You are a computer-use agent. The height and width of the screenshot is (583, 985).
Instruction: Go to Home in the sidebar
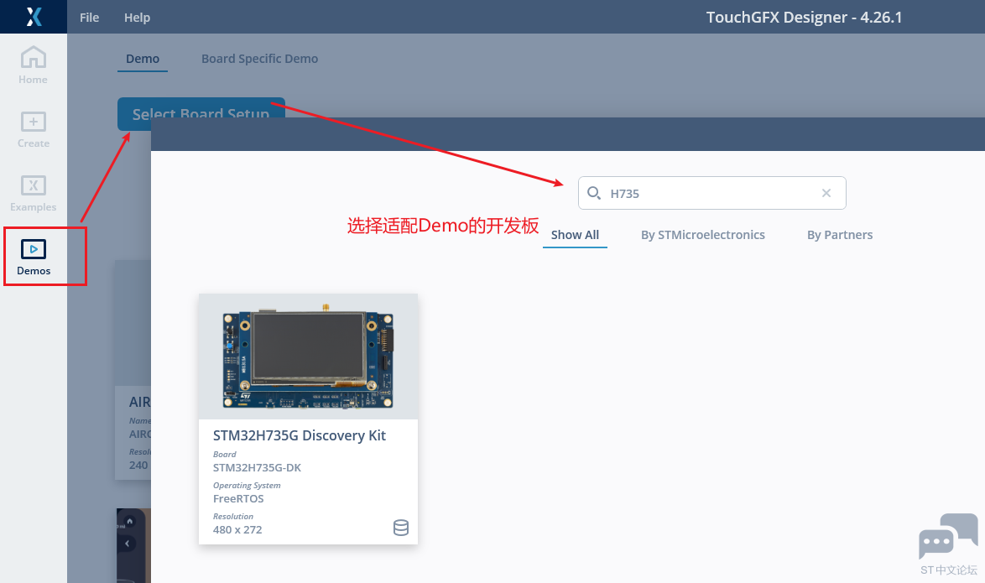pos(34,65)
